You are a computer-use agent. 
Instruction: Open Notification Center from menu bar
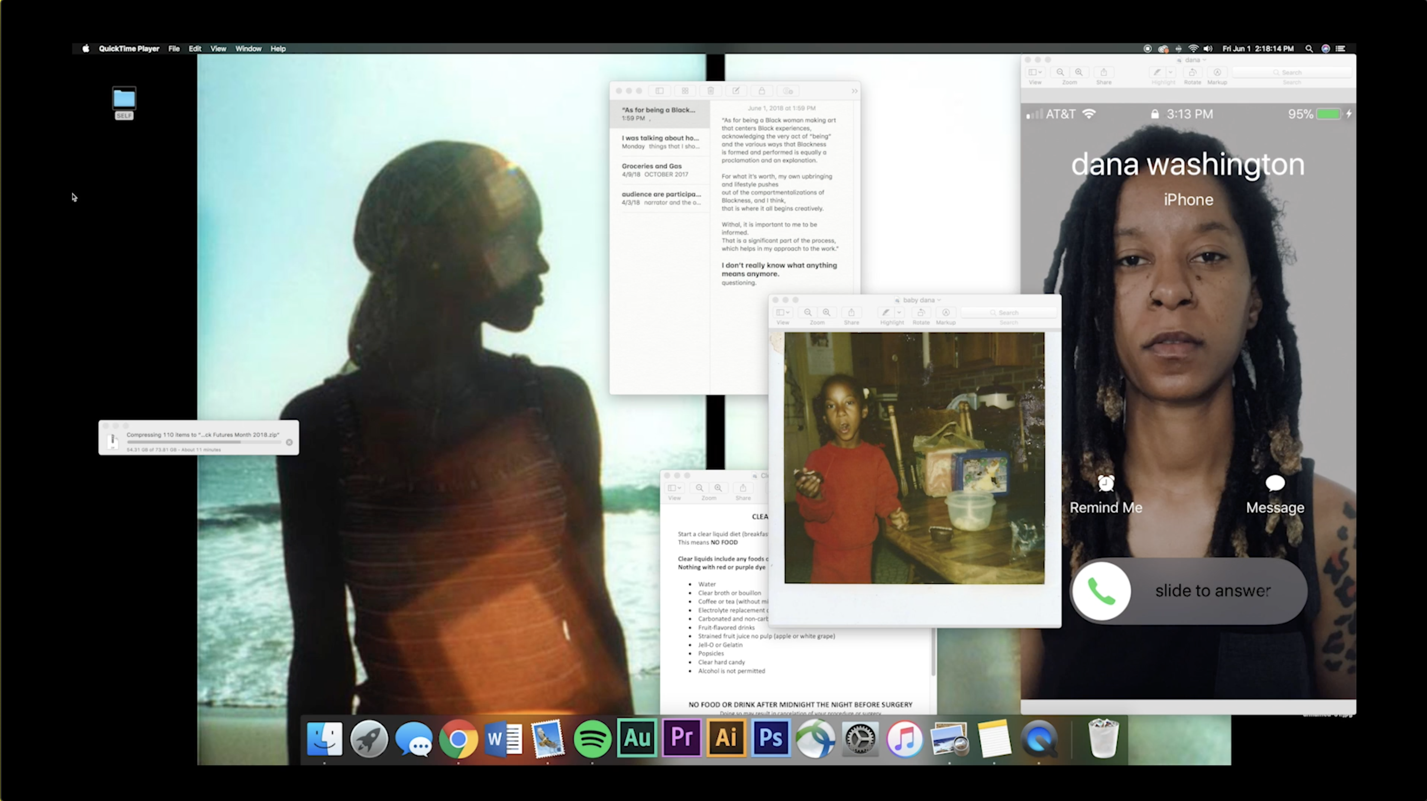pyautogui.click(x=1340, y=49)
